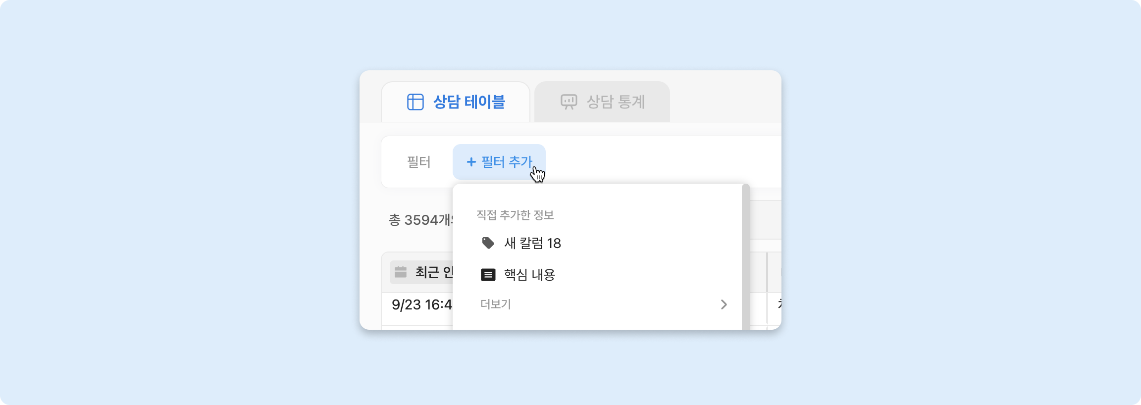This screenshot has height=405, width=1141.
Task: Click the table icon on 상담 테이블 tab
Action: point(415,102)
